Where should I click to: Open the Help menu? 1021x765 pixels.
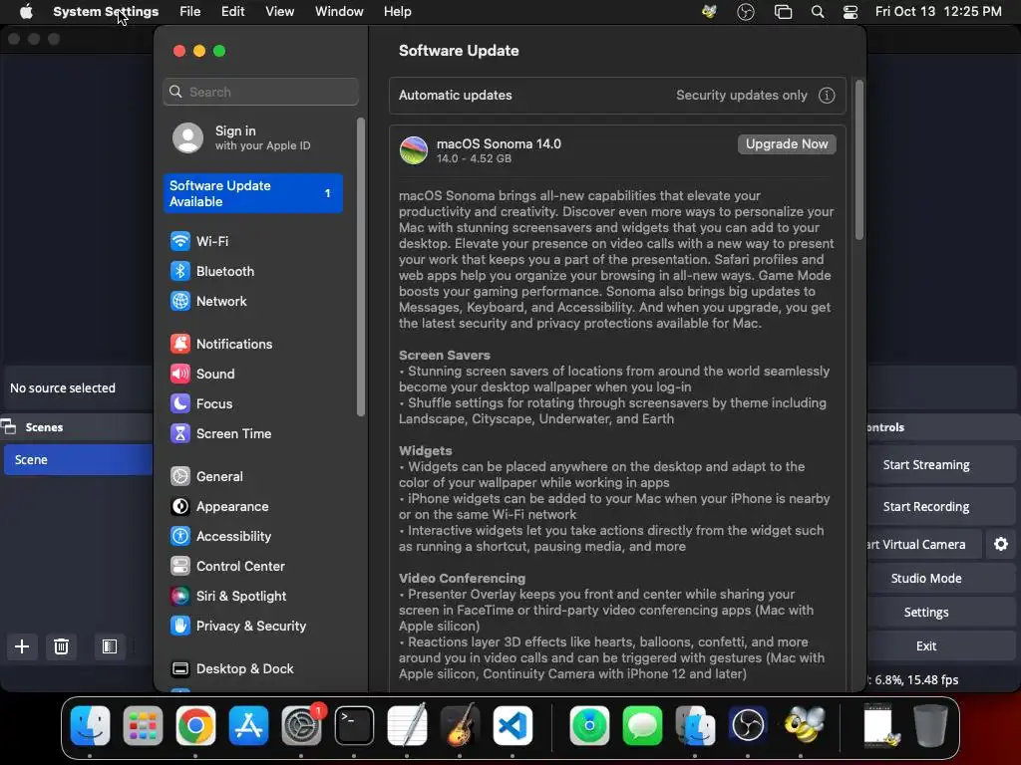click(397, 12)
